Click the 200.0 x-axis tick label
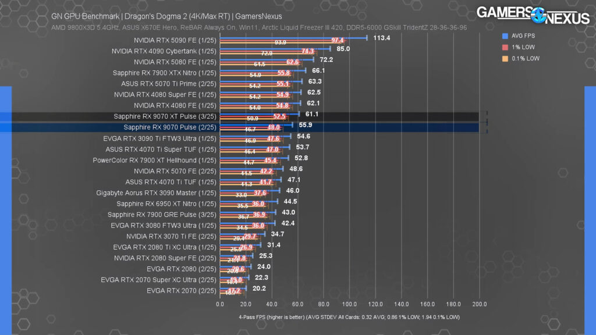Viewport: 596px width, 335px height. coord(480,304)
